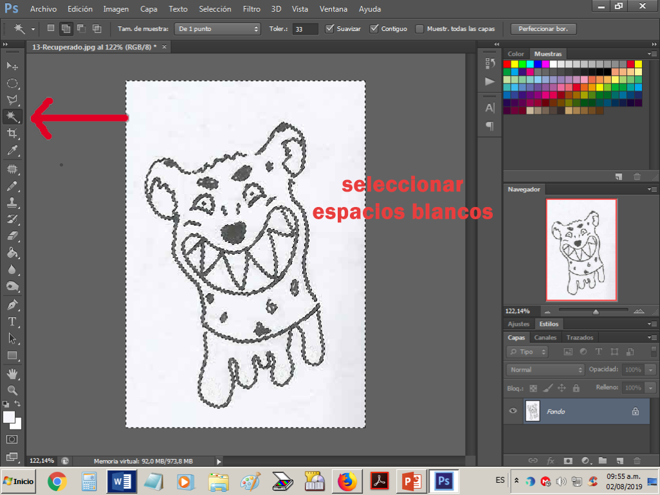660x495 pixels.
Task: Open the Archivo menu
Action: [x=43, y=9]
